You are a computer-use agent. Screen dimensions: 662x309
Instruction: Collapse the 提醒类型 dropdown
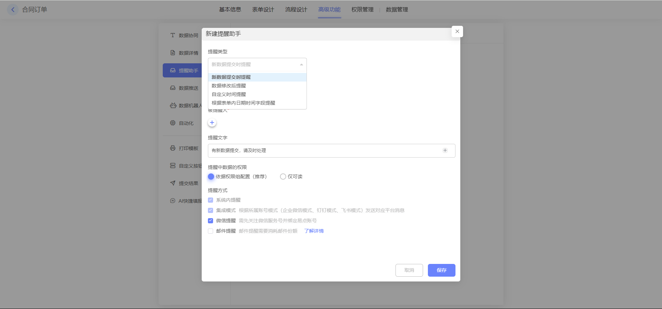pyautogui.click(x=301, y=64)
